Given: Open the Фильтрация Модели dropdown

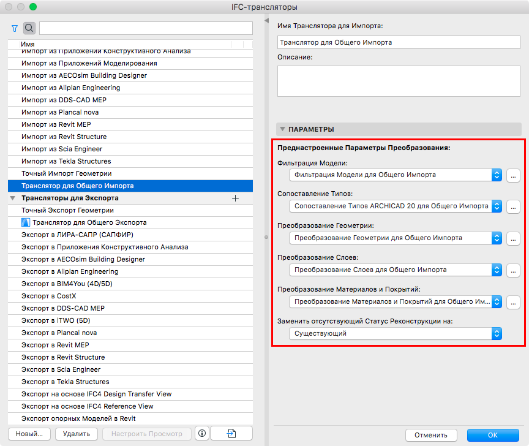Looking at the screenshot, I should click(396, 175).
